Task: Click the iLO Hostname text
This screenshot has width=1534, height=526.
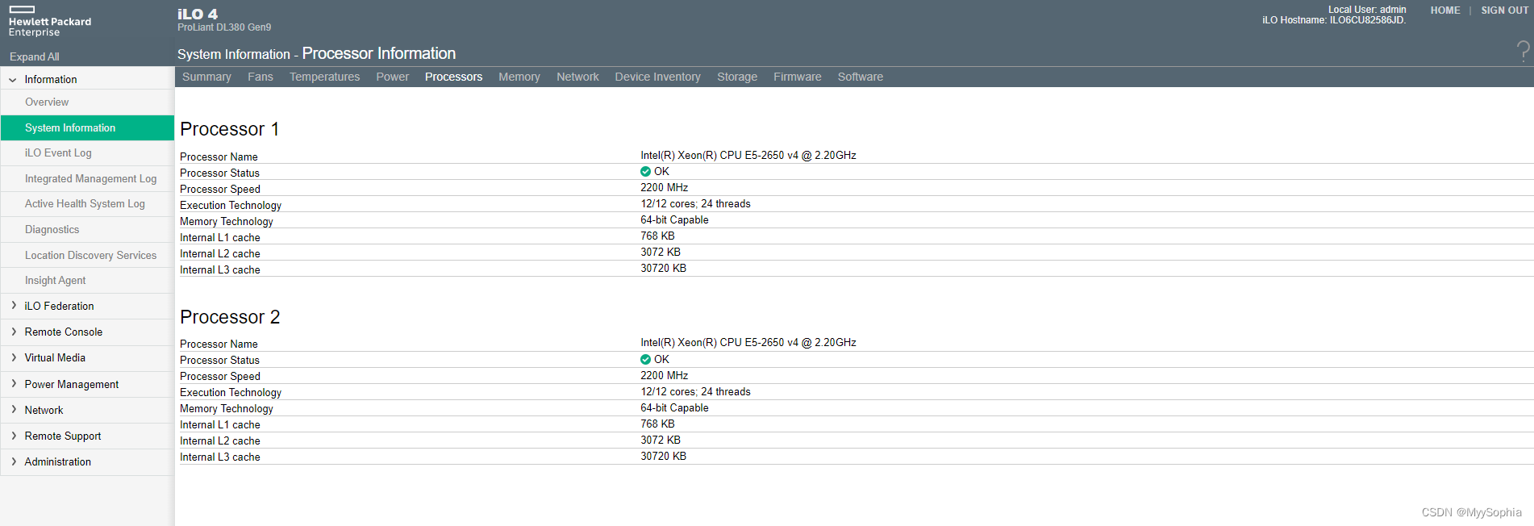Action: 1334,20
